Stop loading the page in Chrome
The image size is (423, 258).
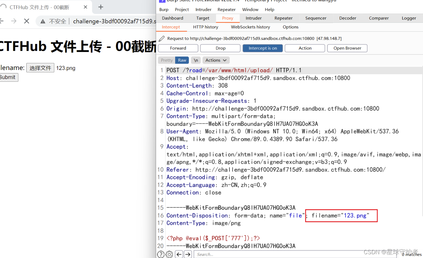pos(27,21)
